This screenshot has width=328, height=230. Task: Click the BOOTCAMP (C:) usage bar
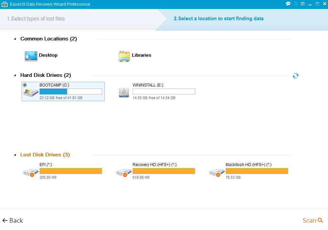point(70,91)
